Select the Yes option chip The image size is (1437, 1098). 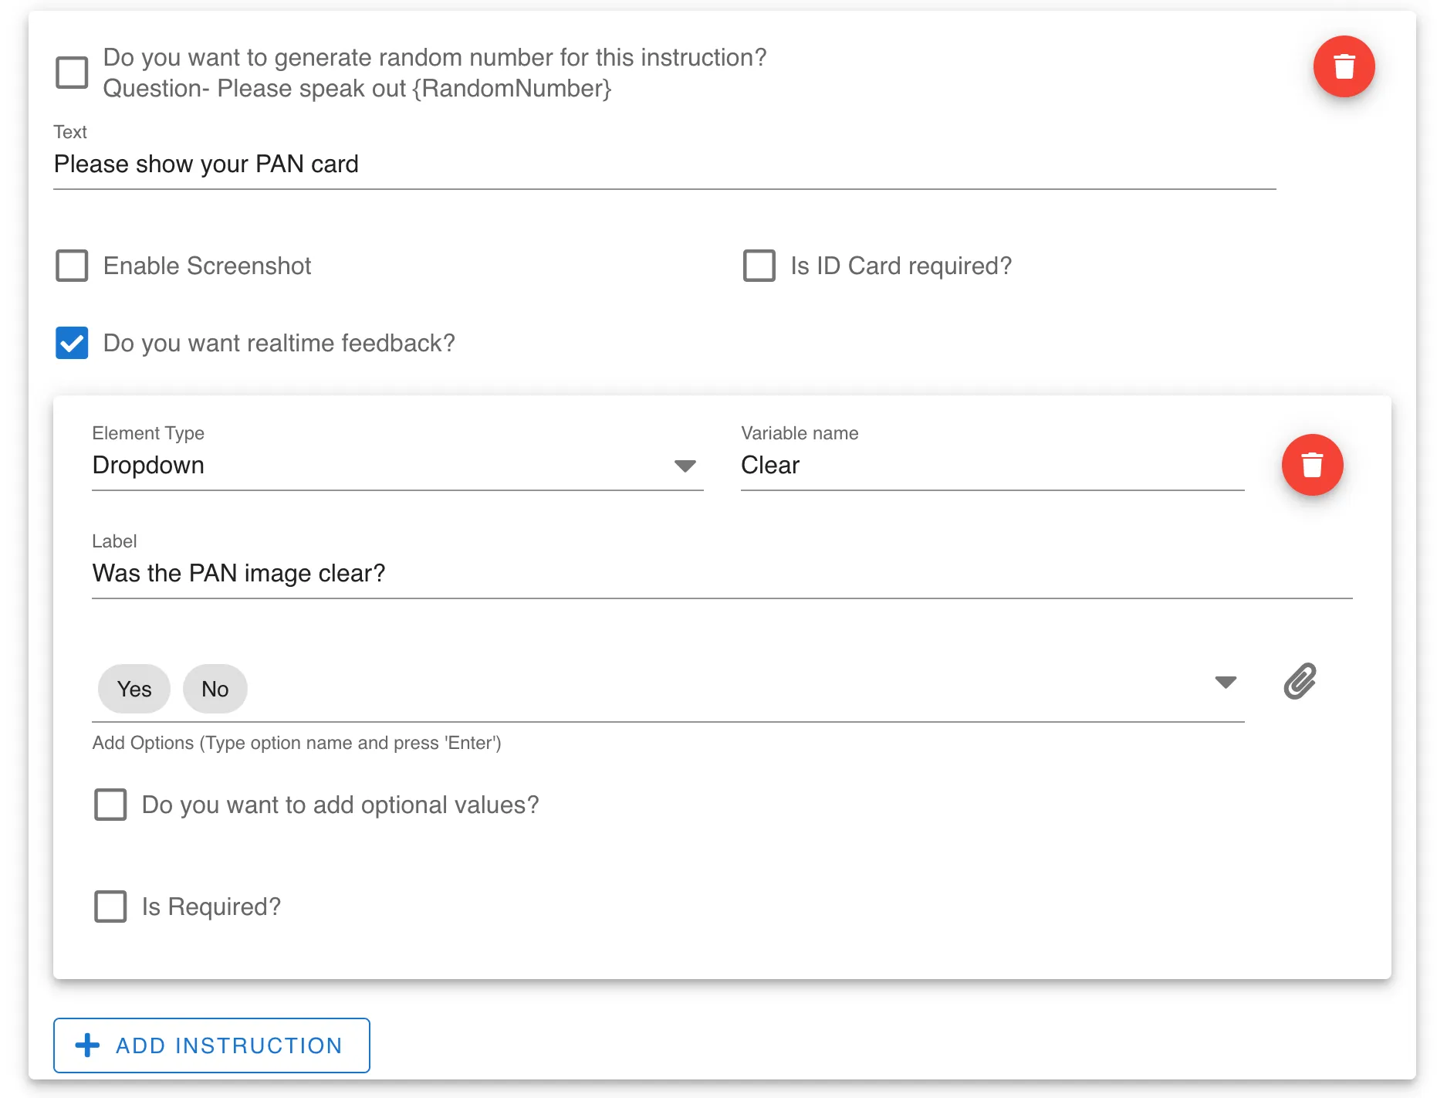[x=134, y=689]
